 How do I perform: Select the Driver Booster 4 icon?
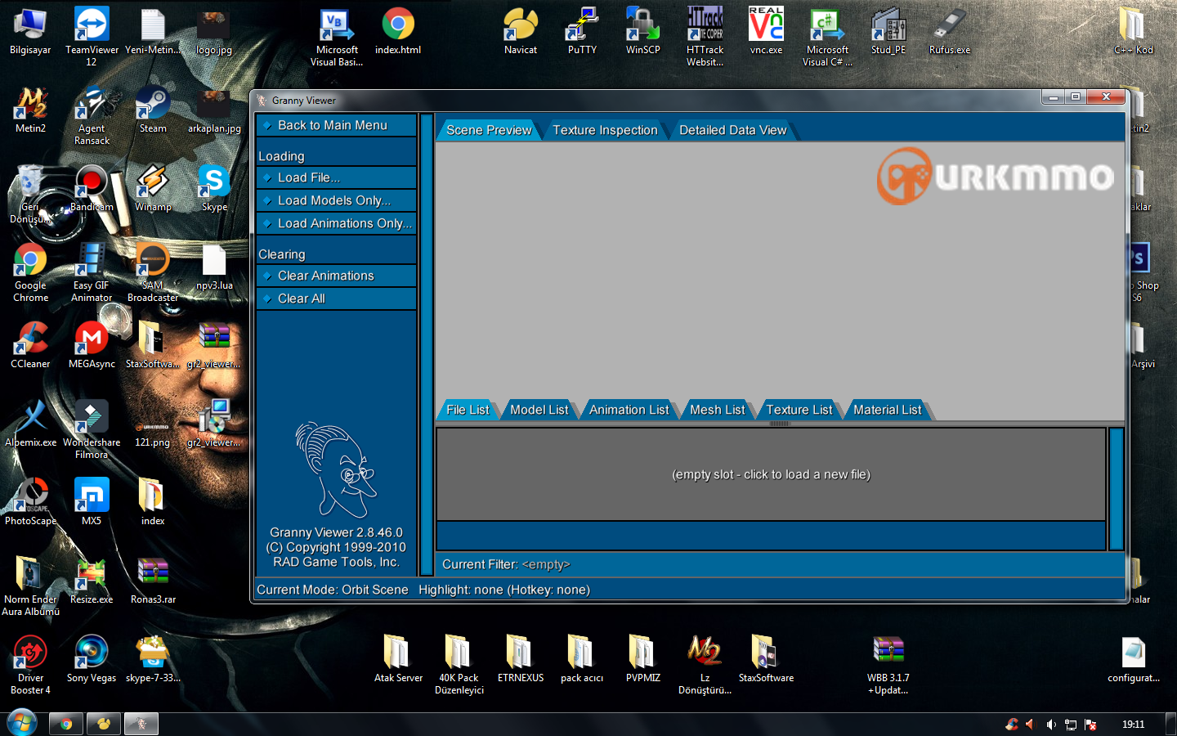click(30, 665)
